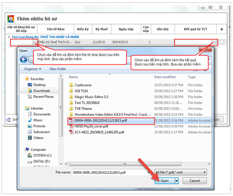
Task: Click New folder in toolbar
Action: coord(58,69)
